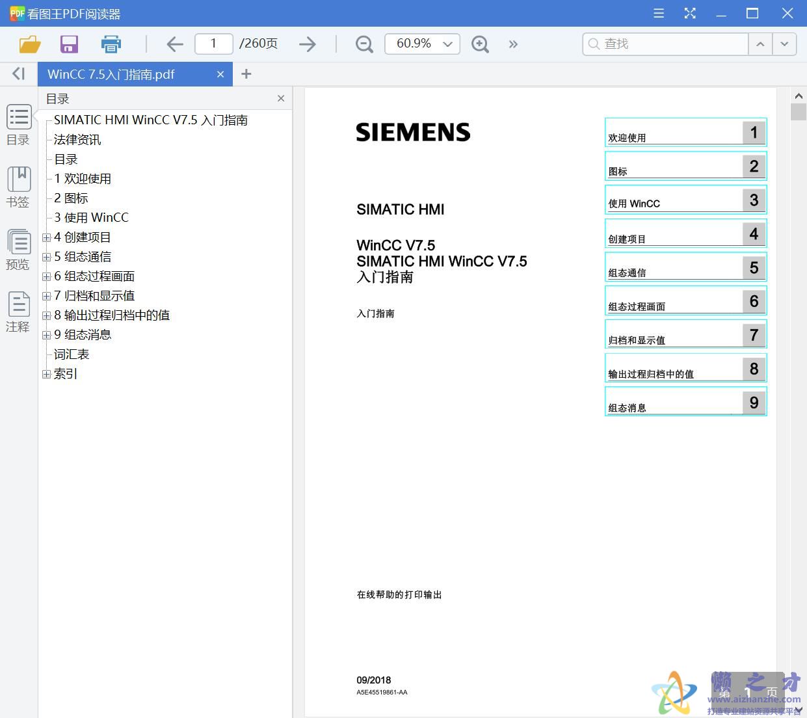Click 归档和显示值 chapter 7 link on page
The width and height of the screenshot is (807, 718).
point(685,335)
